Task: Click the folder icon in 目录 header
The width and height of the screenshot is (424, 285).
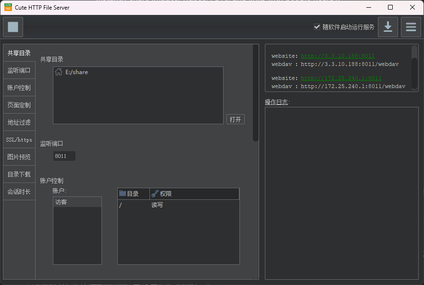Action: click(123, 194)
